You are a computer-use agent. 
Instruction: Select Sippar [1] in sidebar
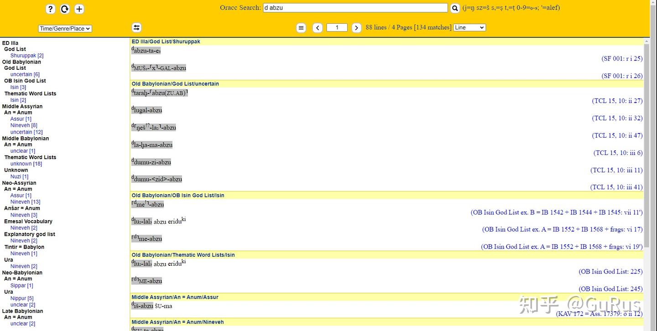22,285
